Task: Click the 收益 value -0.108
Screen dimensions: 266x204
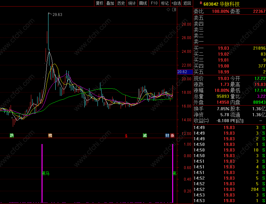Action: tap(223, 121)
